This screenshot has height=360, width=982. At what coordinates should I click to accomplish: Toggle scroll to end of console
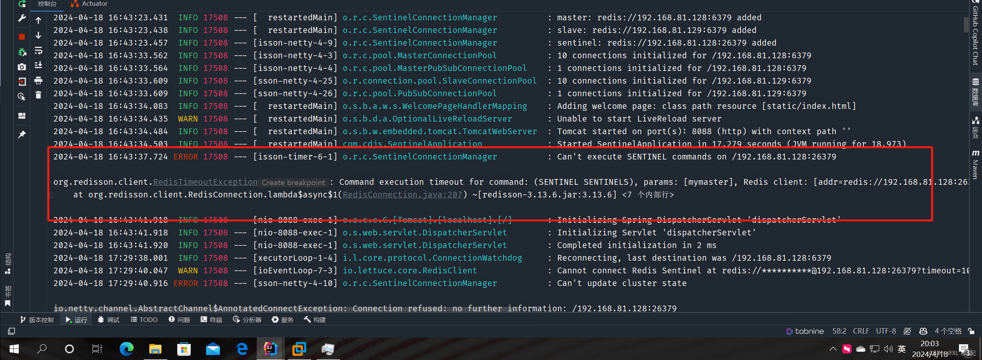[x=38, y=65]
